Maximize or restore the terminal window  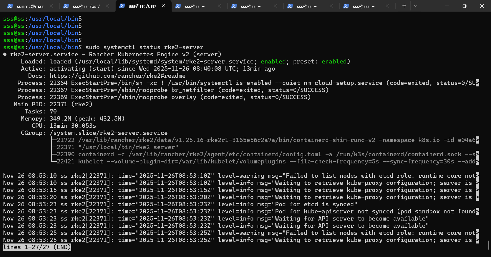[x=464, y=6]
